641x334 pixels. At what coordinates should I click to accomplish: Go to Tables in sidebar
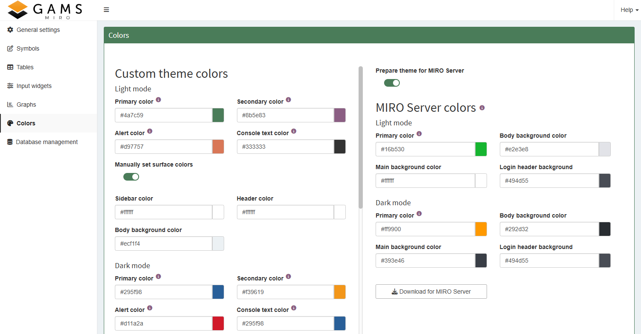pos(48,67)
